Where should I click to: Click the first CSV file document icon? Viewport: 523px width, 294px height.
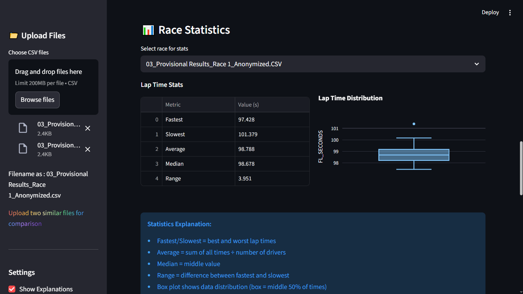point(23,128)
